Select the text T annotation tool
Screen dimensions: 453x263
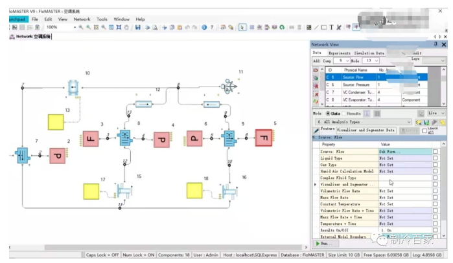click(331, 27)
